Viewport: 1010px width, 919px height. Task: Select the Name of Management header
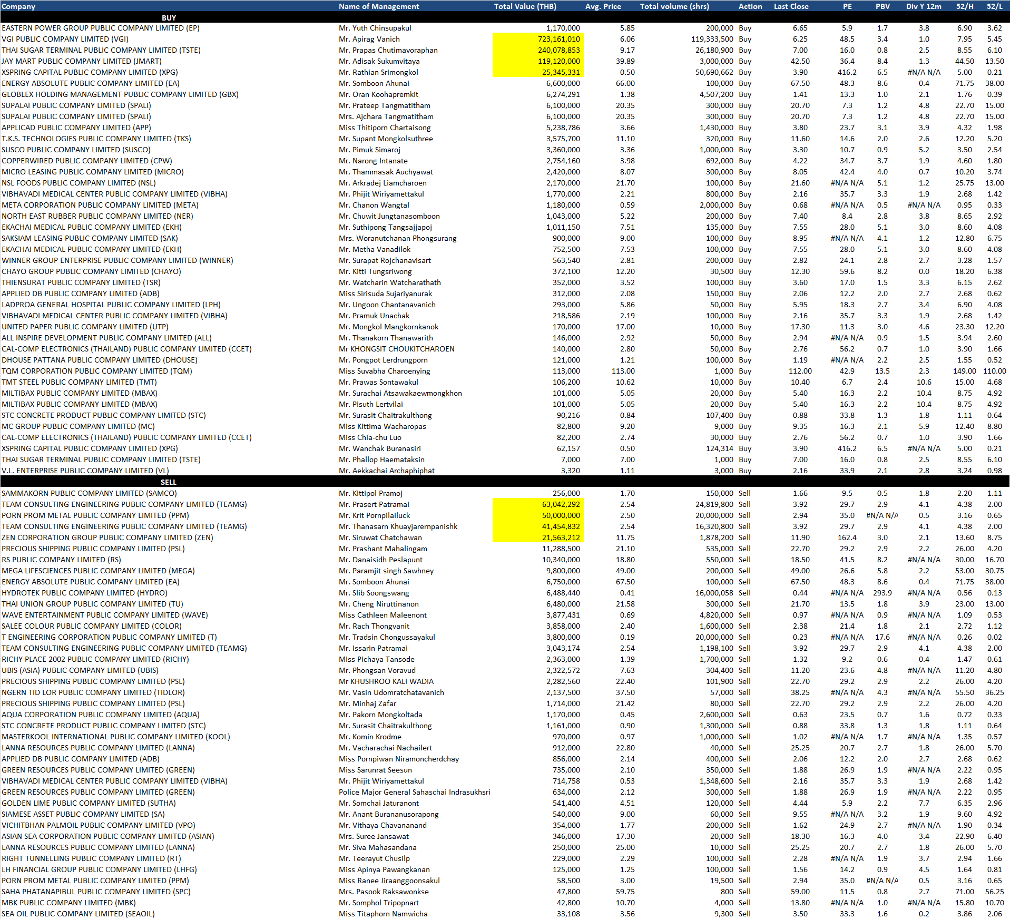click(379, 6)
